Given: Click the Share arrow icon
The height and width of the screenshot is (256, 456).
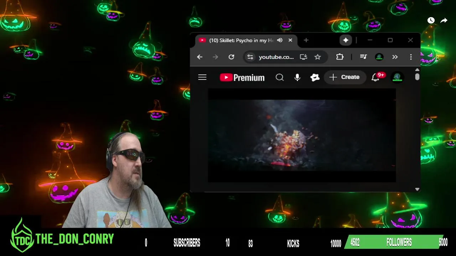Looking at the screenshot, I should pyautogui.click(x=444, y=20).
